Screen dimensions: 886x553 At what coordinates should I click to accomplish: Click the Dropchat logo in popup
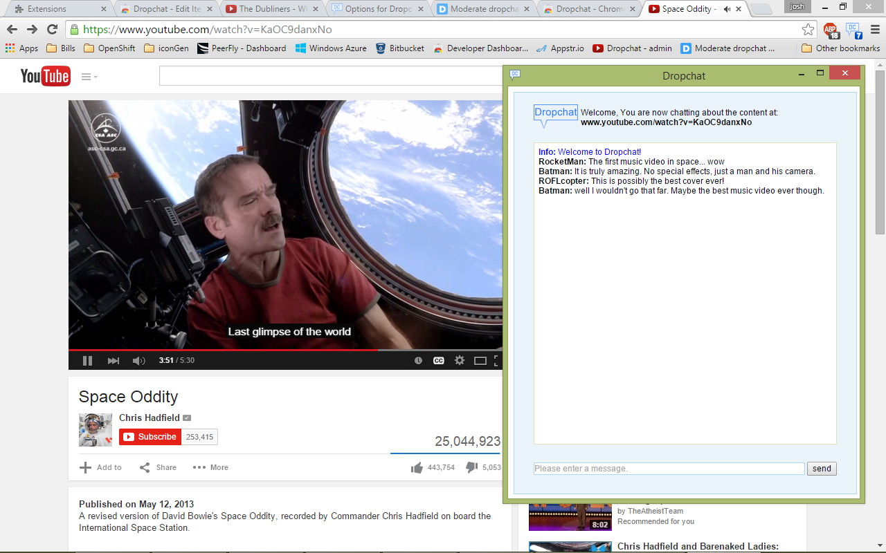[x=555, y=115]
